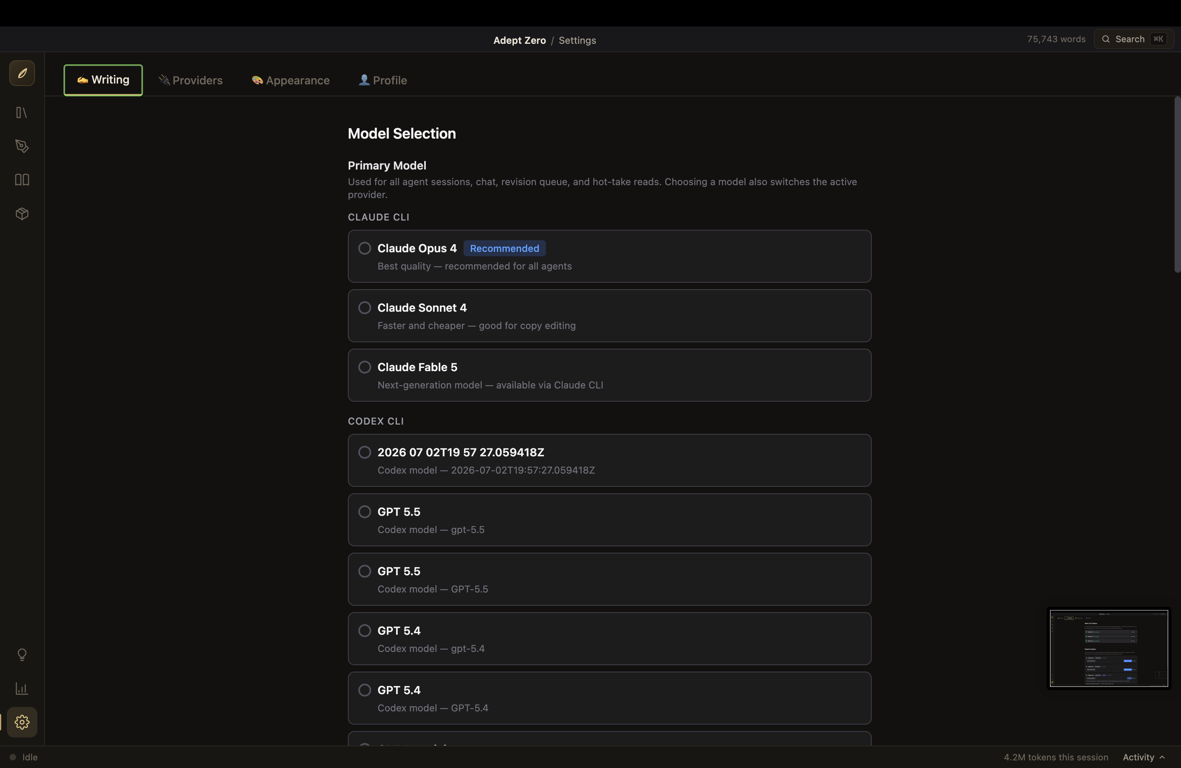
Task: Click the Model Selection heading
Action: [401, 133]
